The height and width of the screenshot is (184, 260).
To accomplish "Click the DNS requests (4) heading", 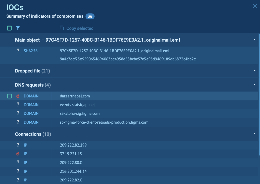I will pyautogui.click(x=33, y=85).
